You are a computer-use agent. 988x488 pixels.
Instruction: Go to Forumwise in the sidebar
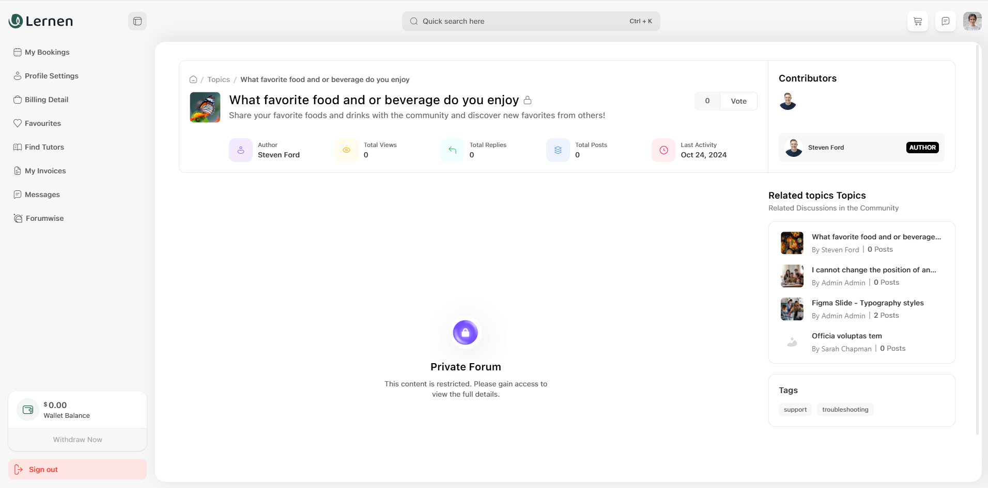[44, 218]
